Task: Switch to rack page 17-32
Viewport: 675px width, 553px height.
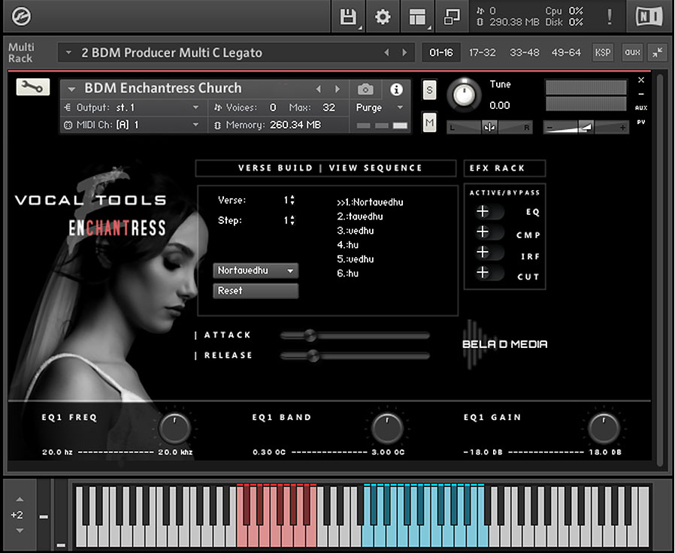Action: [482, 53]
